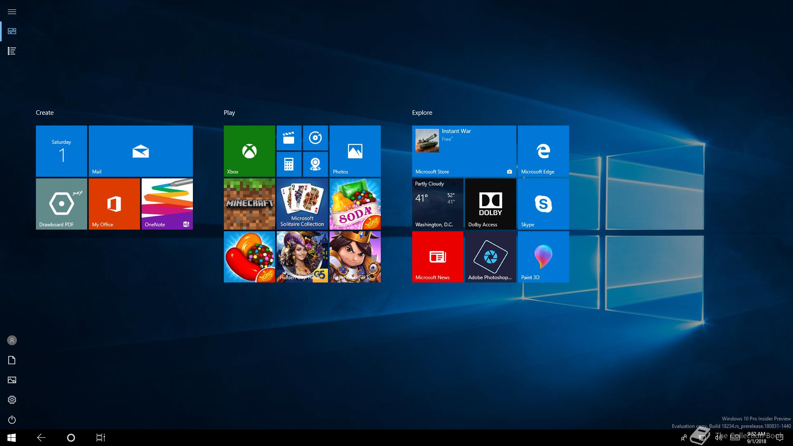Open Pictures from the Start sidebar
The image size is (793, 446).
tap(12, 380)
